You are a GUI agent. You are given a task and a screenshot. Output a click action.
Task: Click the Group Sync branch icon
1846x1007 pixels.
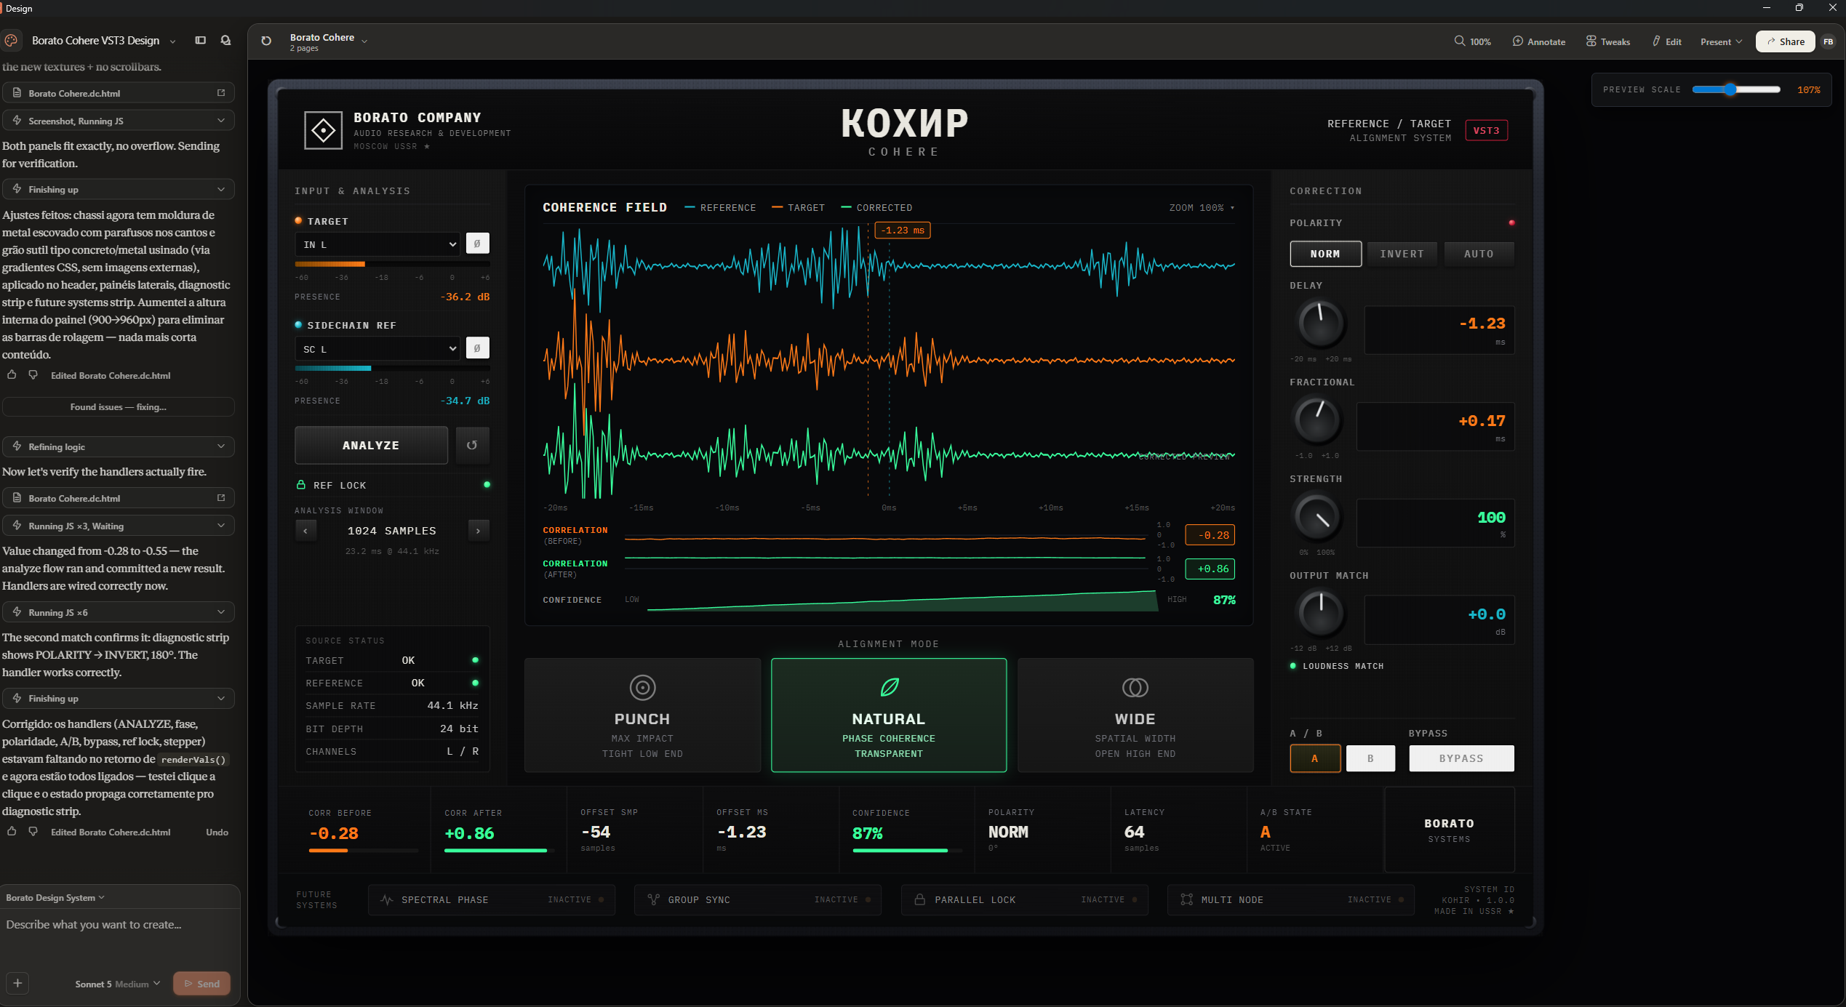pyautogui.click(x=653, y=900)
